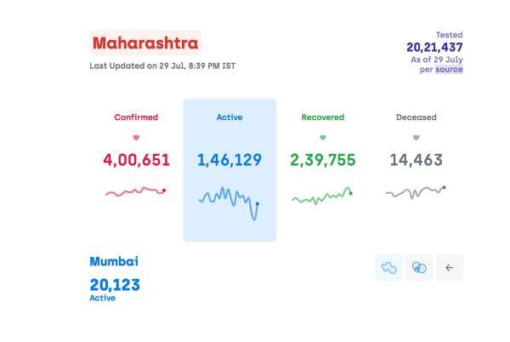
Task: Click the Mumbai 20,123 active count
Action: click(115, 284)
